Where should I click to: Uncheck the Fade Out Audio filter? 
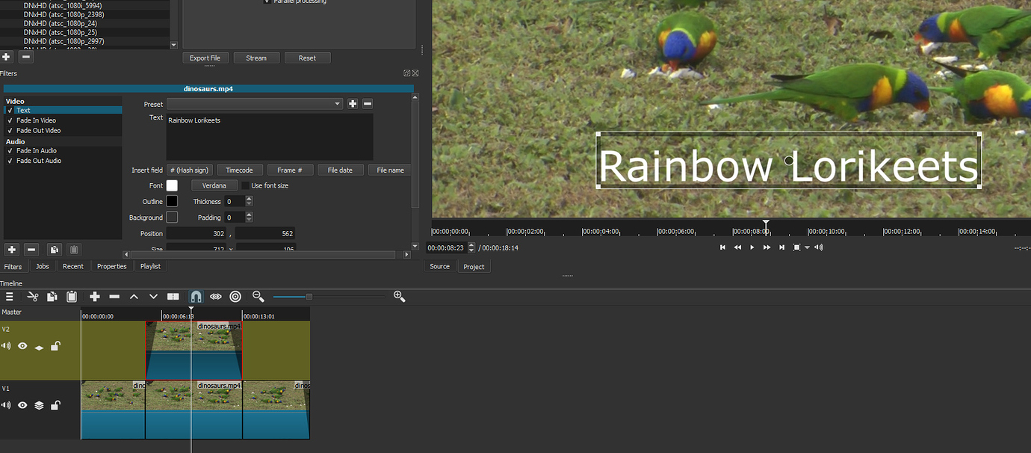click(x=10, y=161)
